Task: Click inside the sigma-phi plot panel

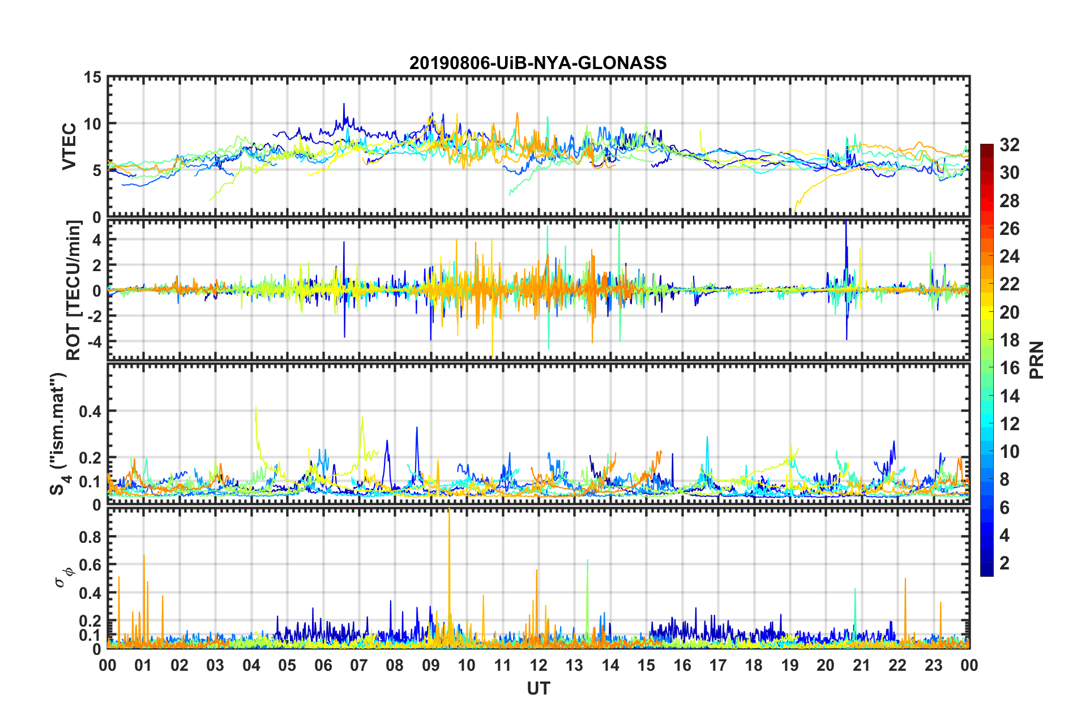Action: point(538,578)
